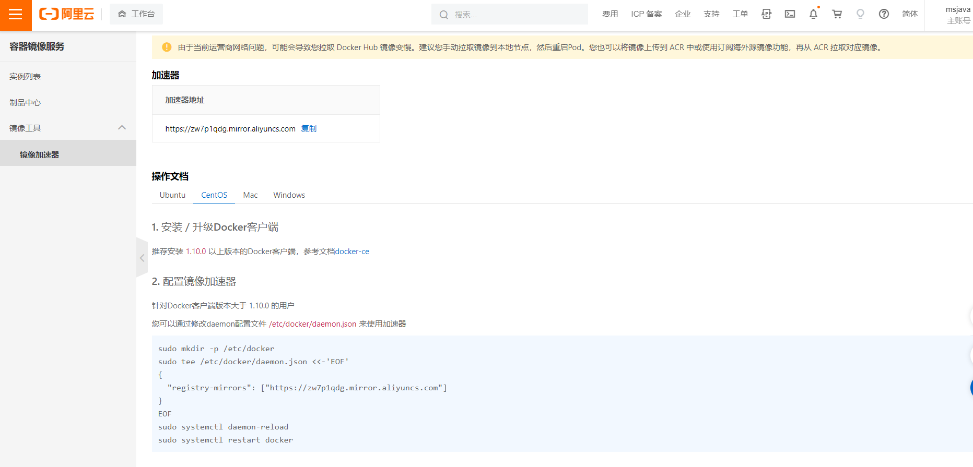Open the orange hamburger menu

(x=16, y=15)
